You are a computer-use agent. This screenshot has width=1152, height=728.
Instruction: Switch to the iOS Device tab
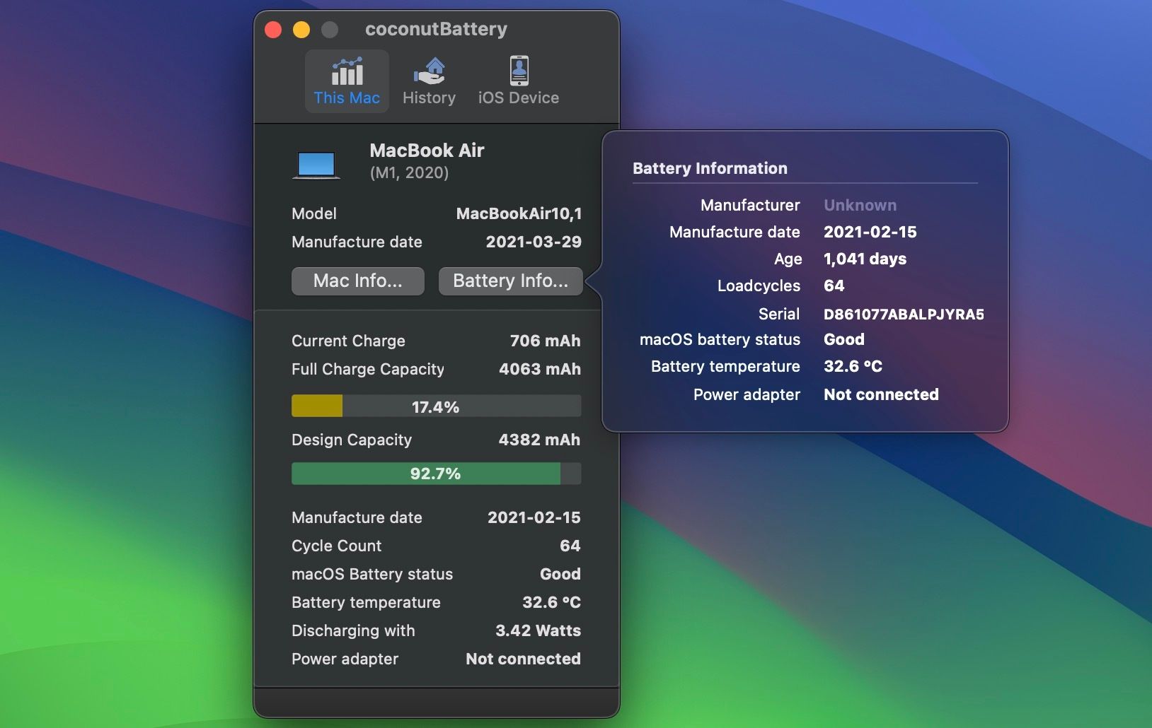(x=519, y=81)
